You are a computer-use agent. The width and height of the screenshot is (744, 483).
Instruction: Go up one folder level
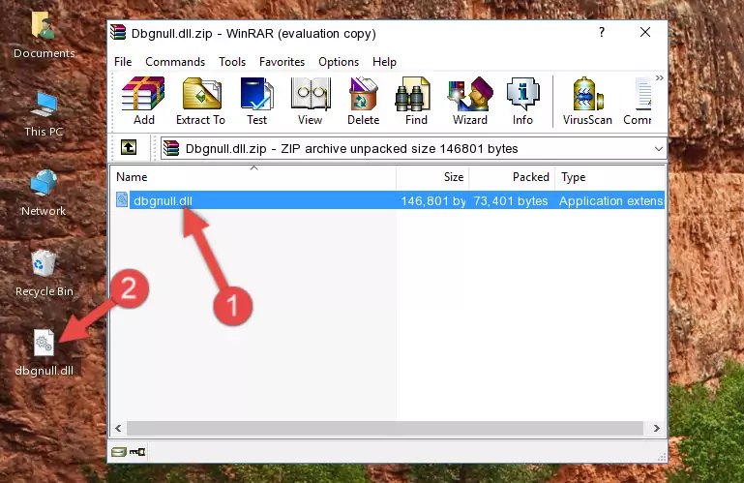[x=129, y=148]
